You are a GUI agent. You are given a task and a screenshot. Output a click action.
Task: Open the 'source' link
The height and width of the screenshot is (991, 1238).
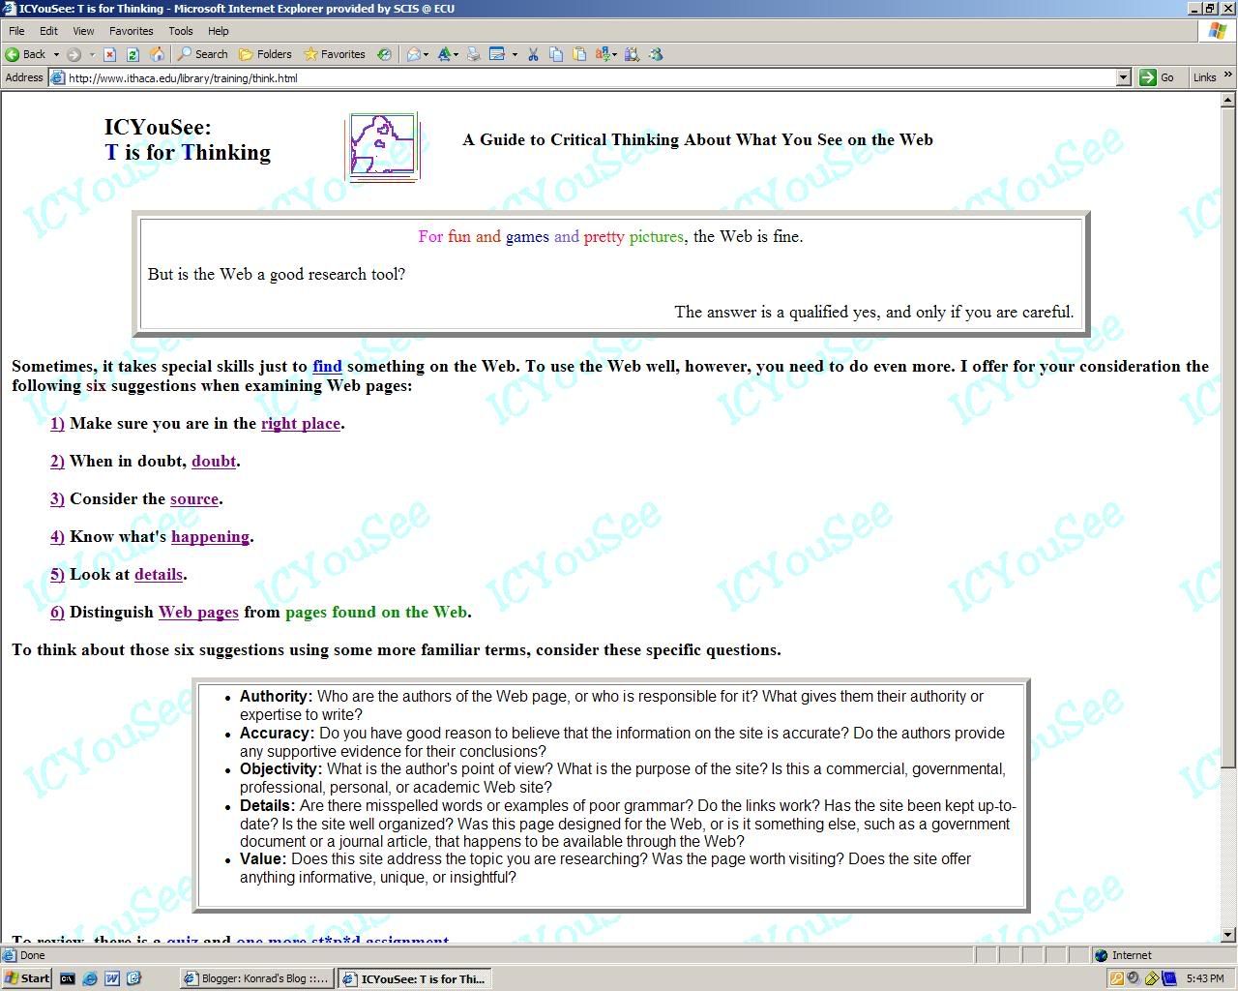tap(194, 499)
